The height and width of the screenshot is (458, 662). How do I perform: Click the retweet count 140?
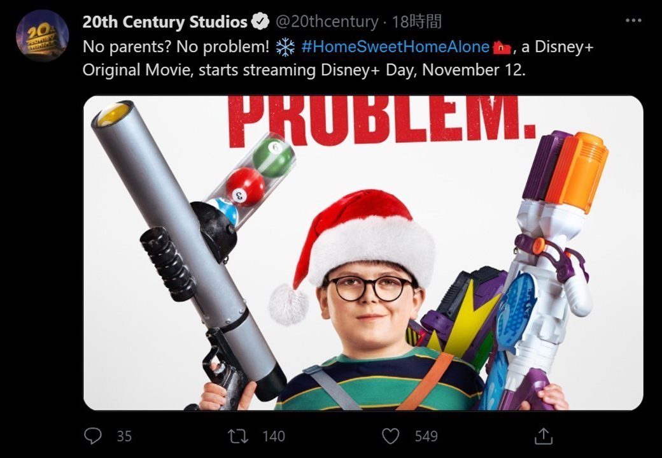point(274,436)
